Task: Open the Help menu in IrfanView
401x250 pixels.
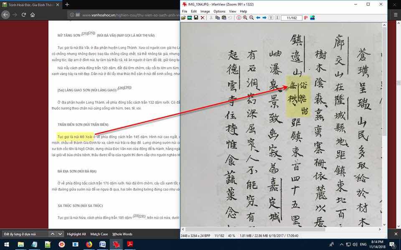Action: click(243, 11)
